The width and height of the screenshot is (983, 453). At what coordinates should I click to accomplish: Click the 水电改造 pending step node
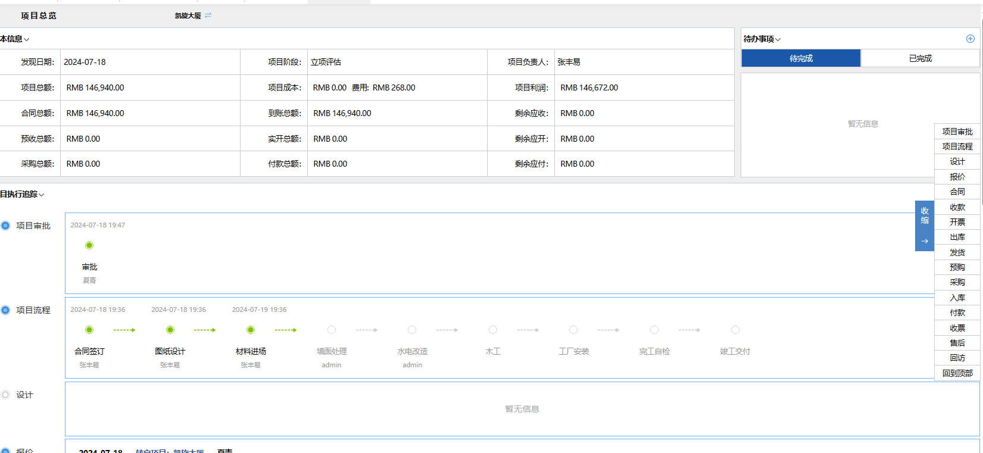click(412, 330)
